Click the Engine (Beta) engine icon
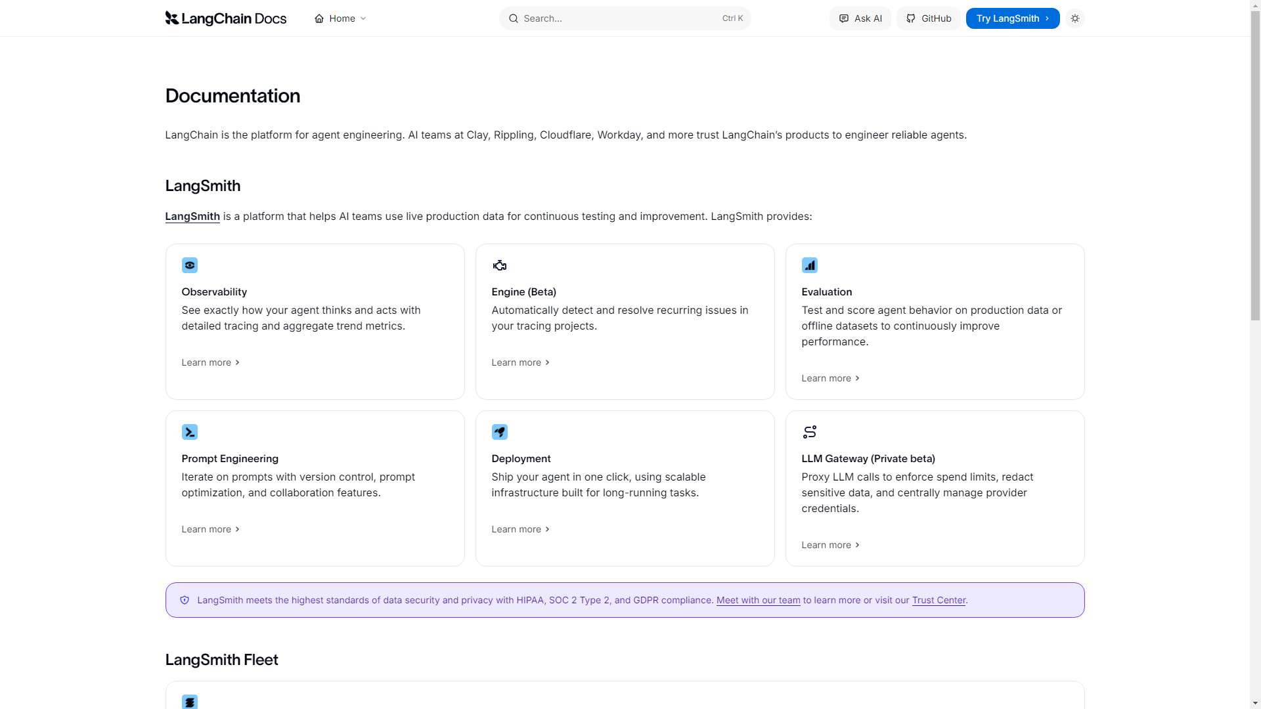The width and height of the screenshot is (1261, 709). 500,265
